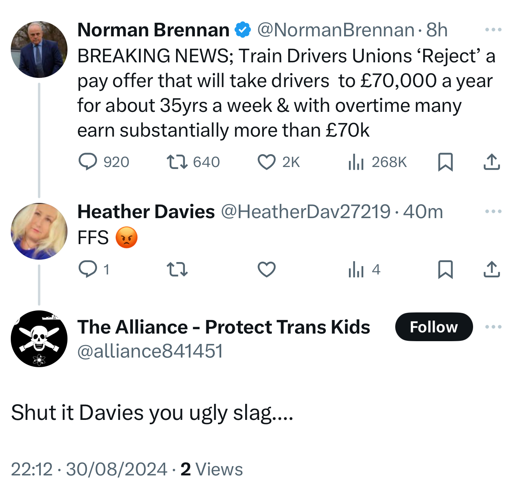Open more options for Norman Brennan's tweet

click(x=493, y=30)
